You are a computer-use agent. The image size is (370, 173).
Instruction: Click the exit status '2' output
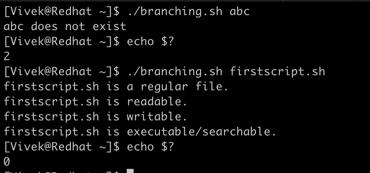(7, 56)
